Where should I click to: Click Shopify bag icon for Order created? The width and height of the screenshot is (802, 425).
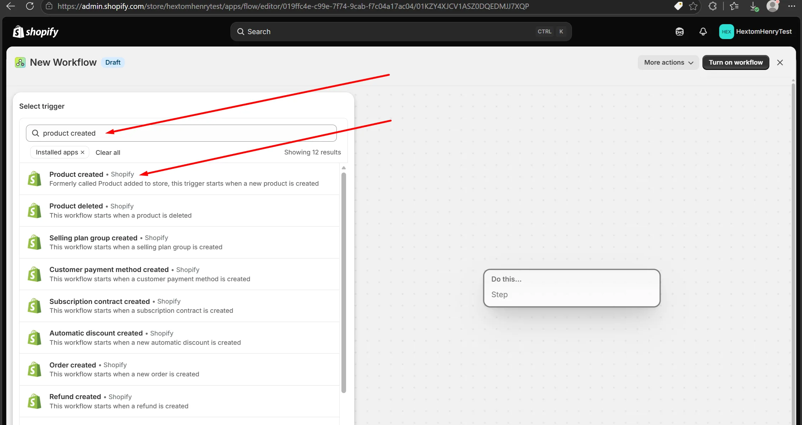click(34, 369)
